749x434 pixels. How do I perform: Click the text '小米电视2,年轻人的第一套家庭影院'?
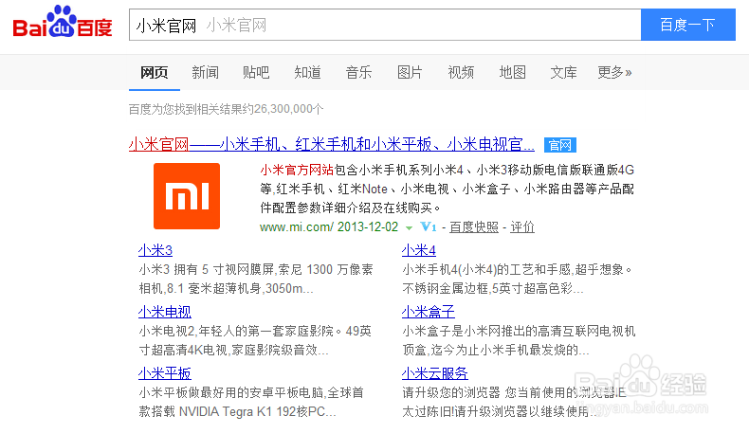(x=236, y=332)
